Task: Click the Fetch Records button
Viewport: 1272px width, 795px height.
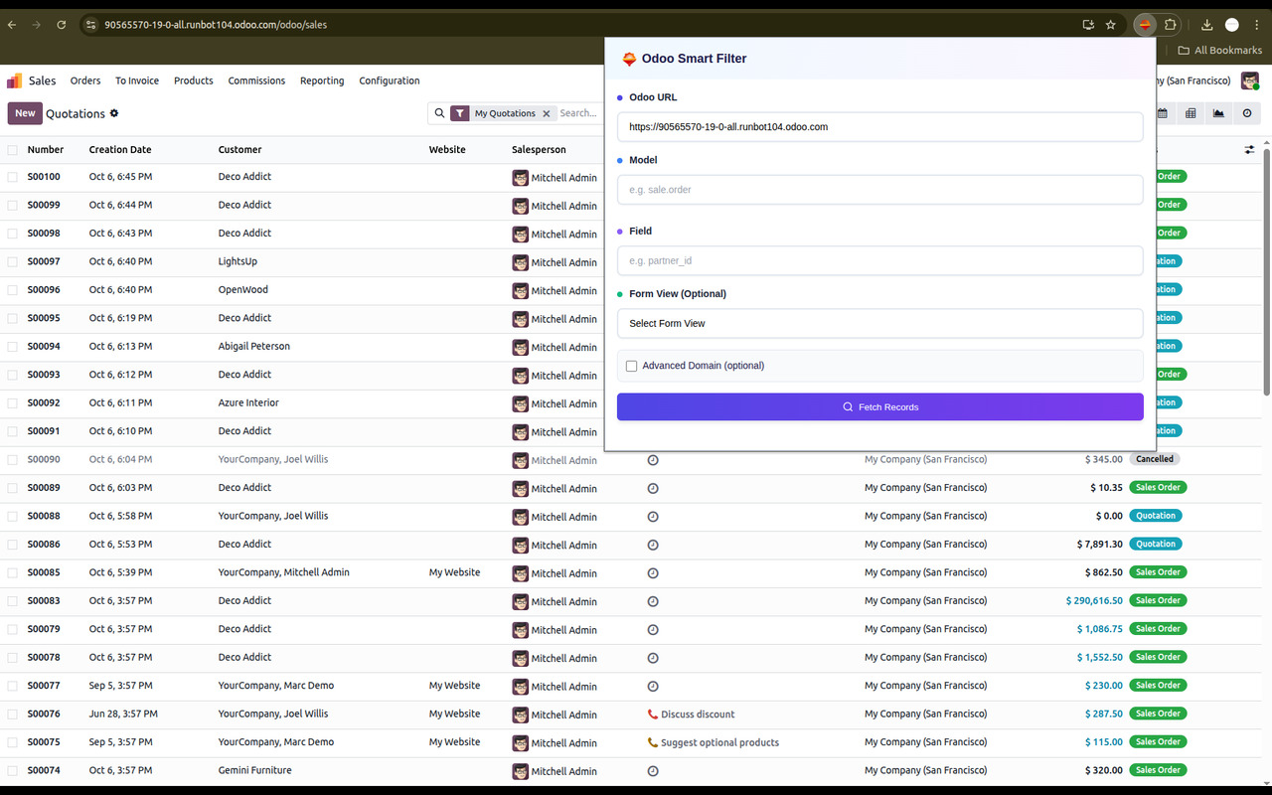Action: click(x=879, y=406)
